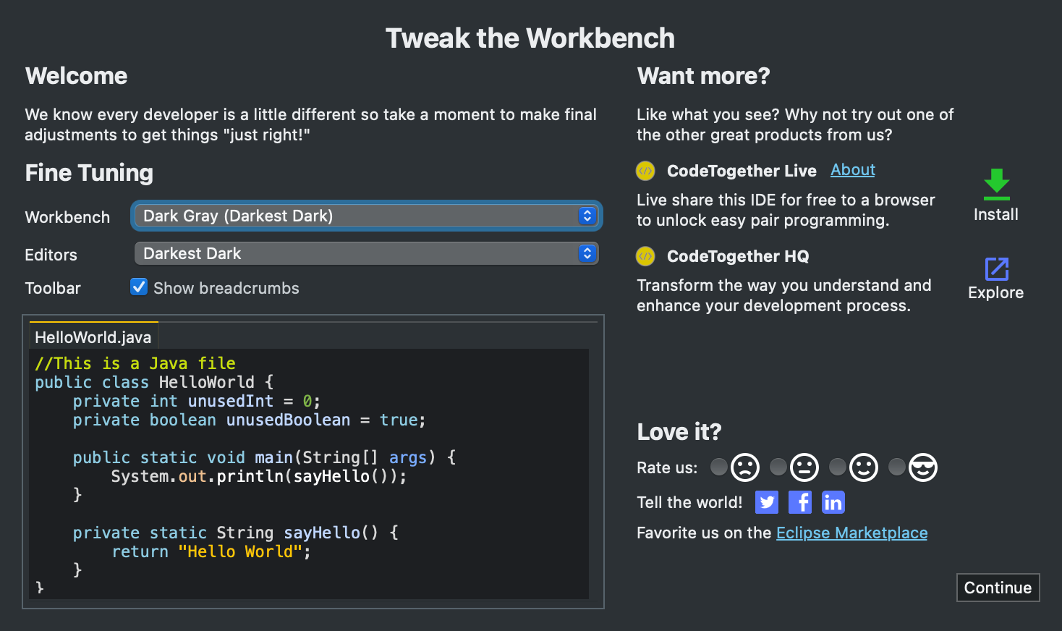Uncheck the Show breadcrumbs checkbox
Screen dimensions: 1062x631
pos(139,287)
